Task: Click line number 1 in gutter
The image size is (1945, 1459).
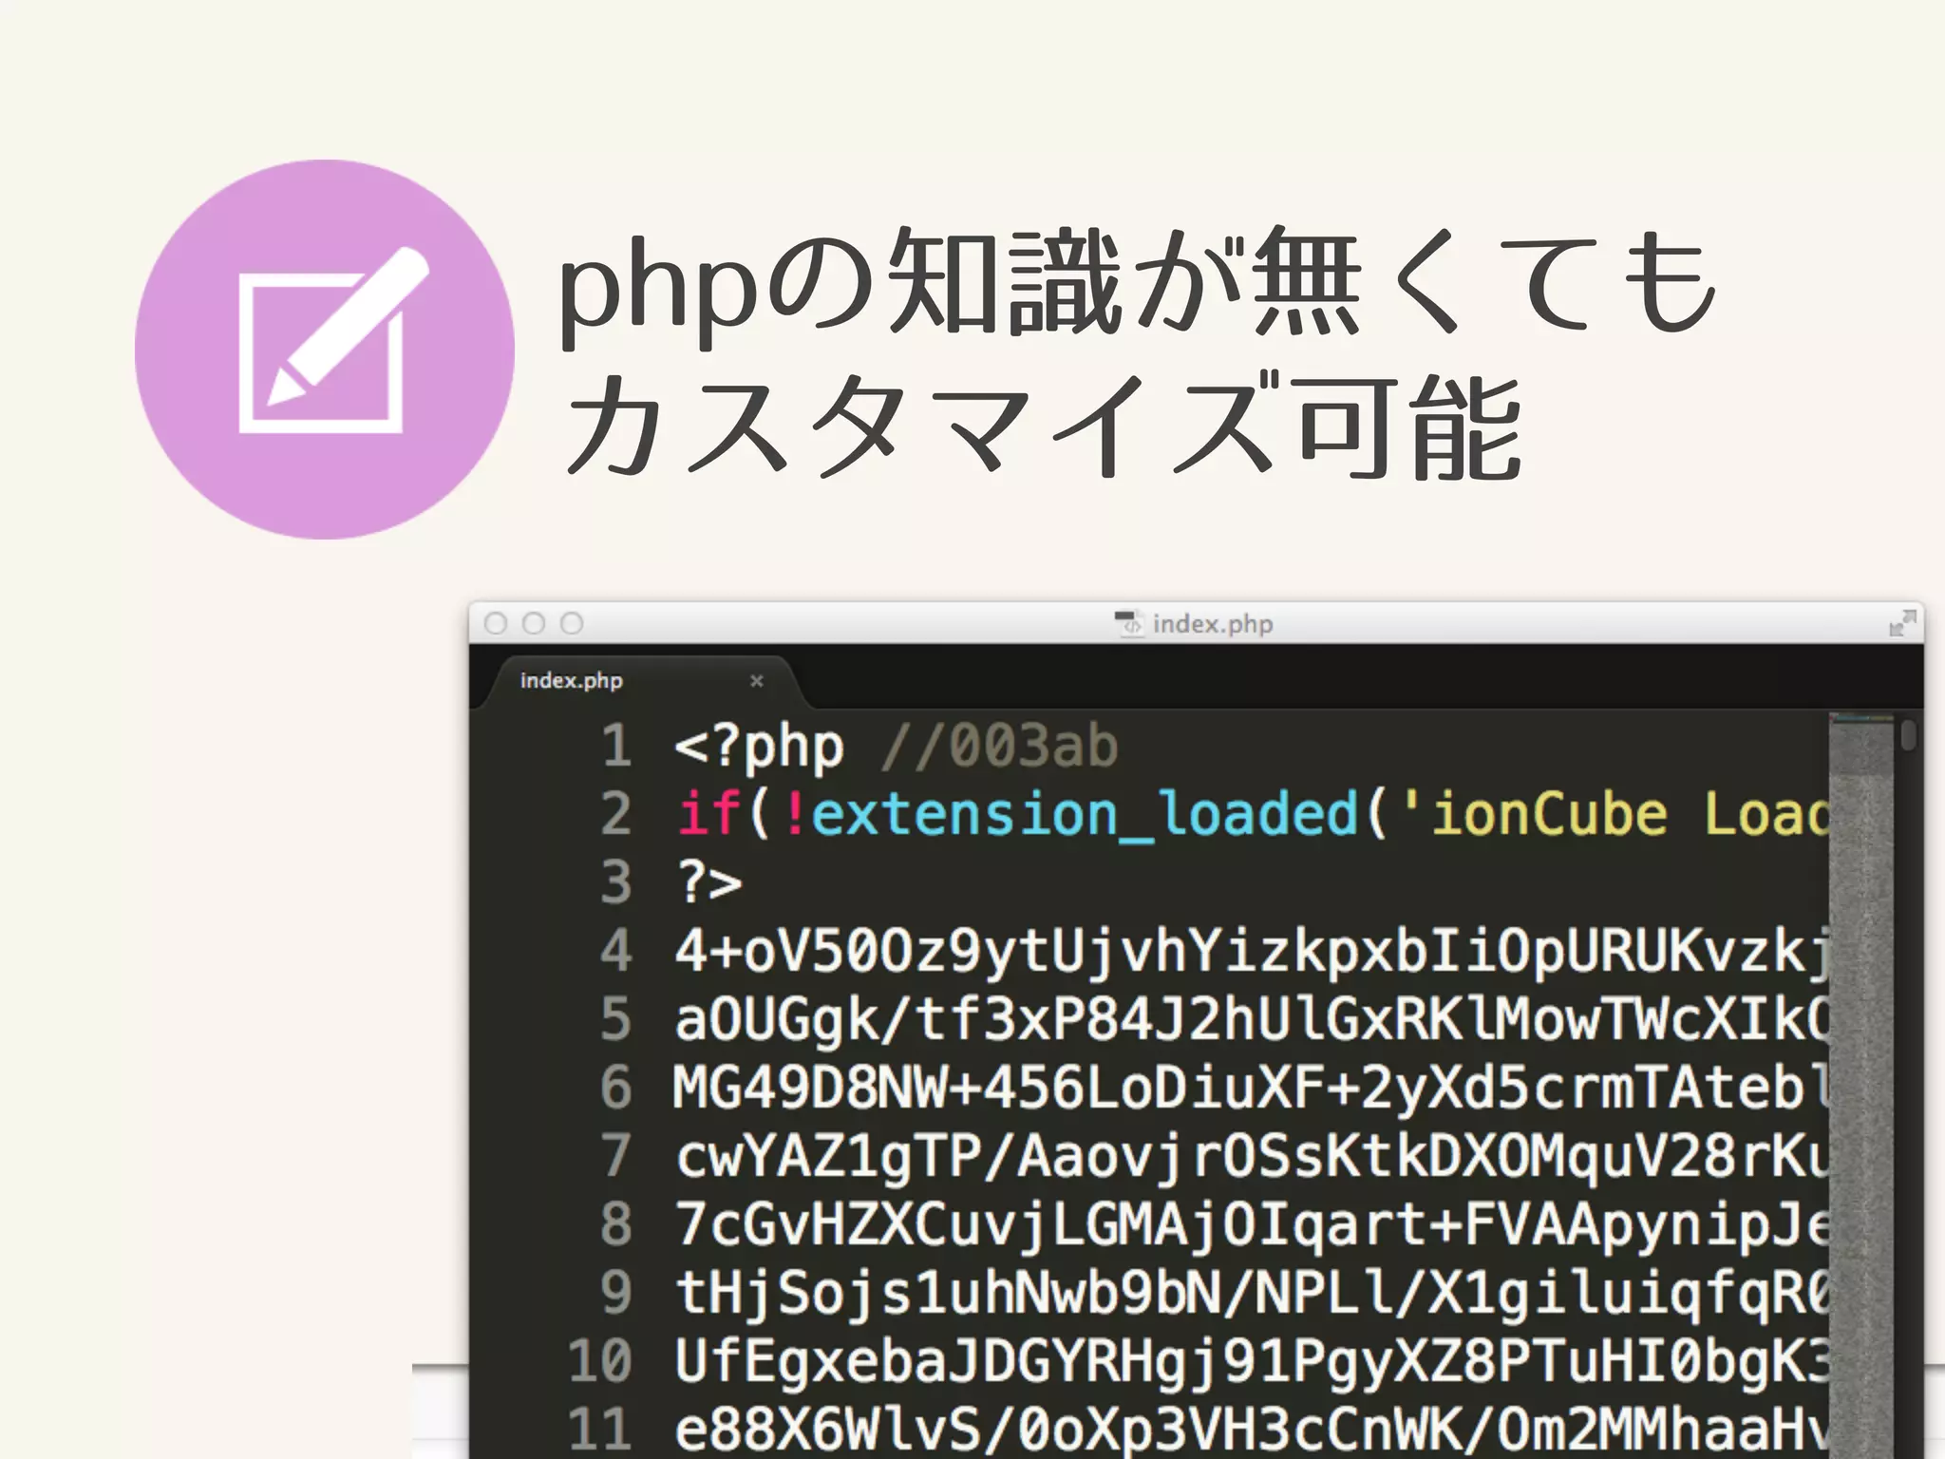Action: click(617, 746)
